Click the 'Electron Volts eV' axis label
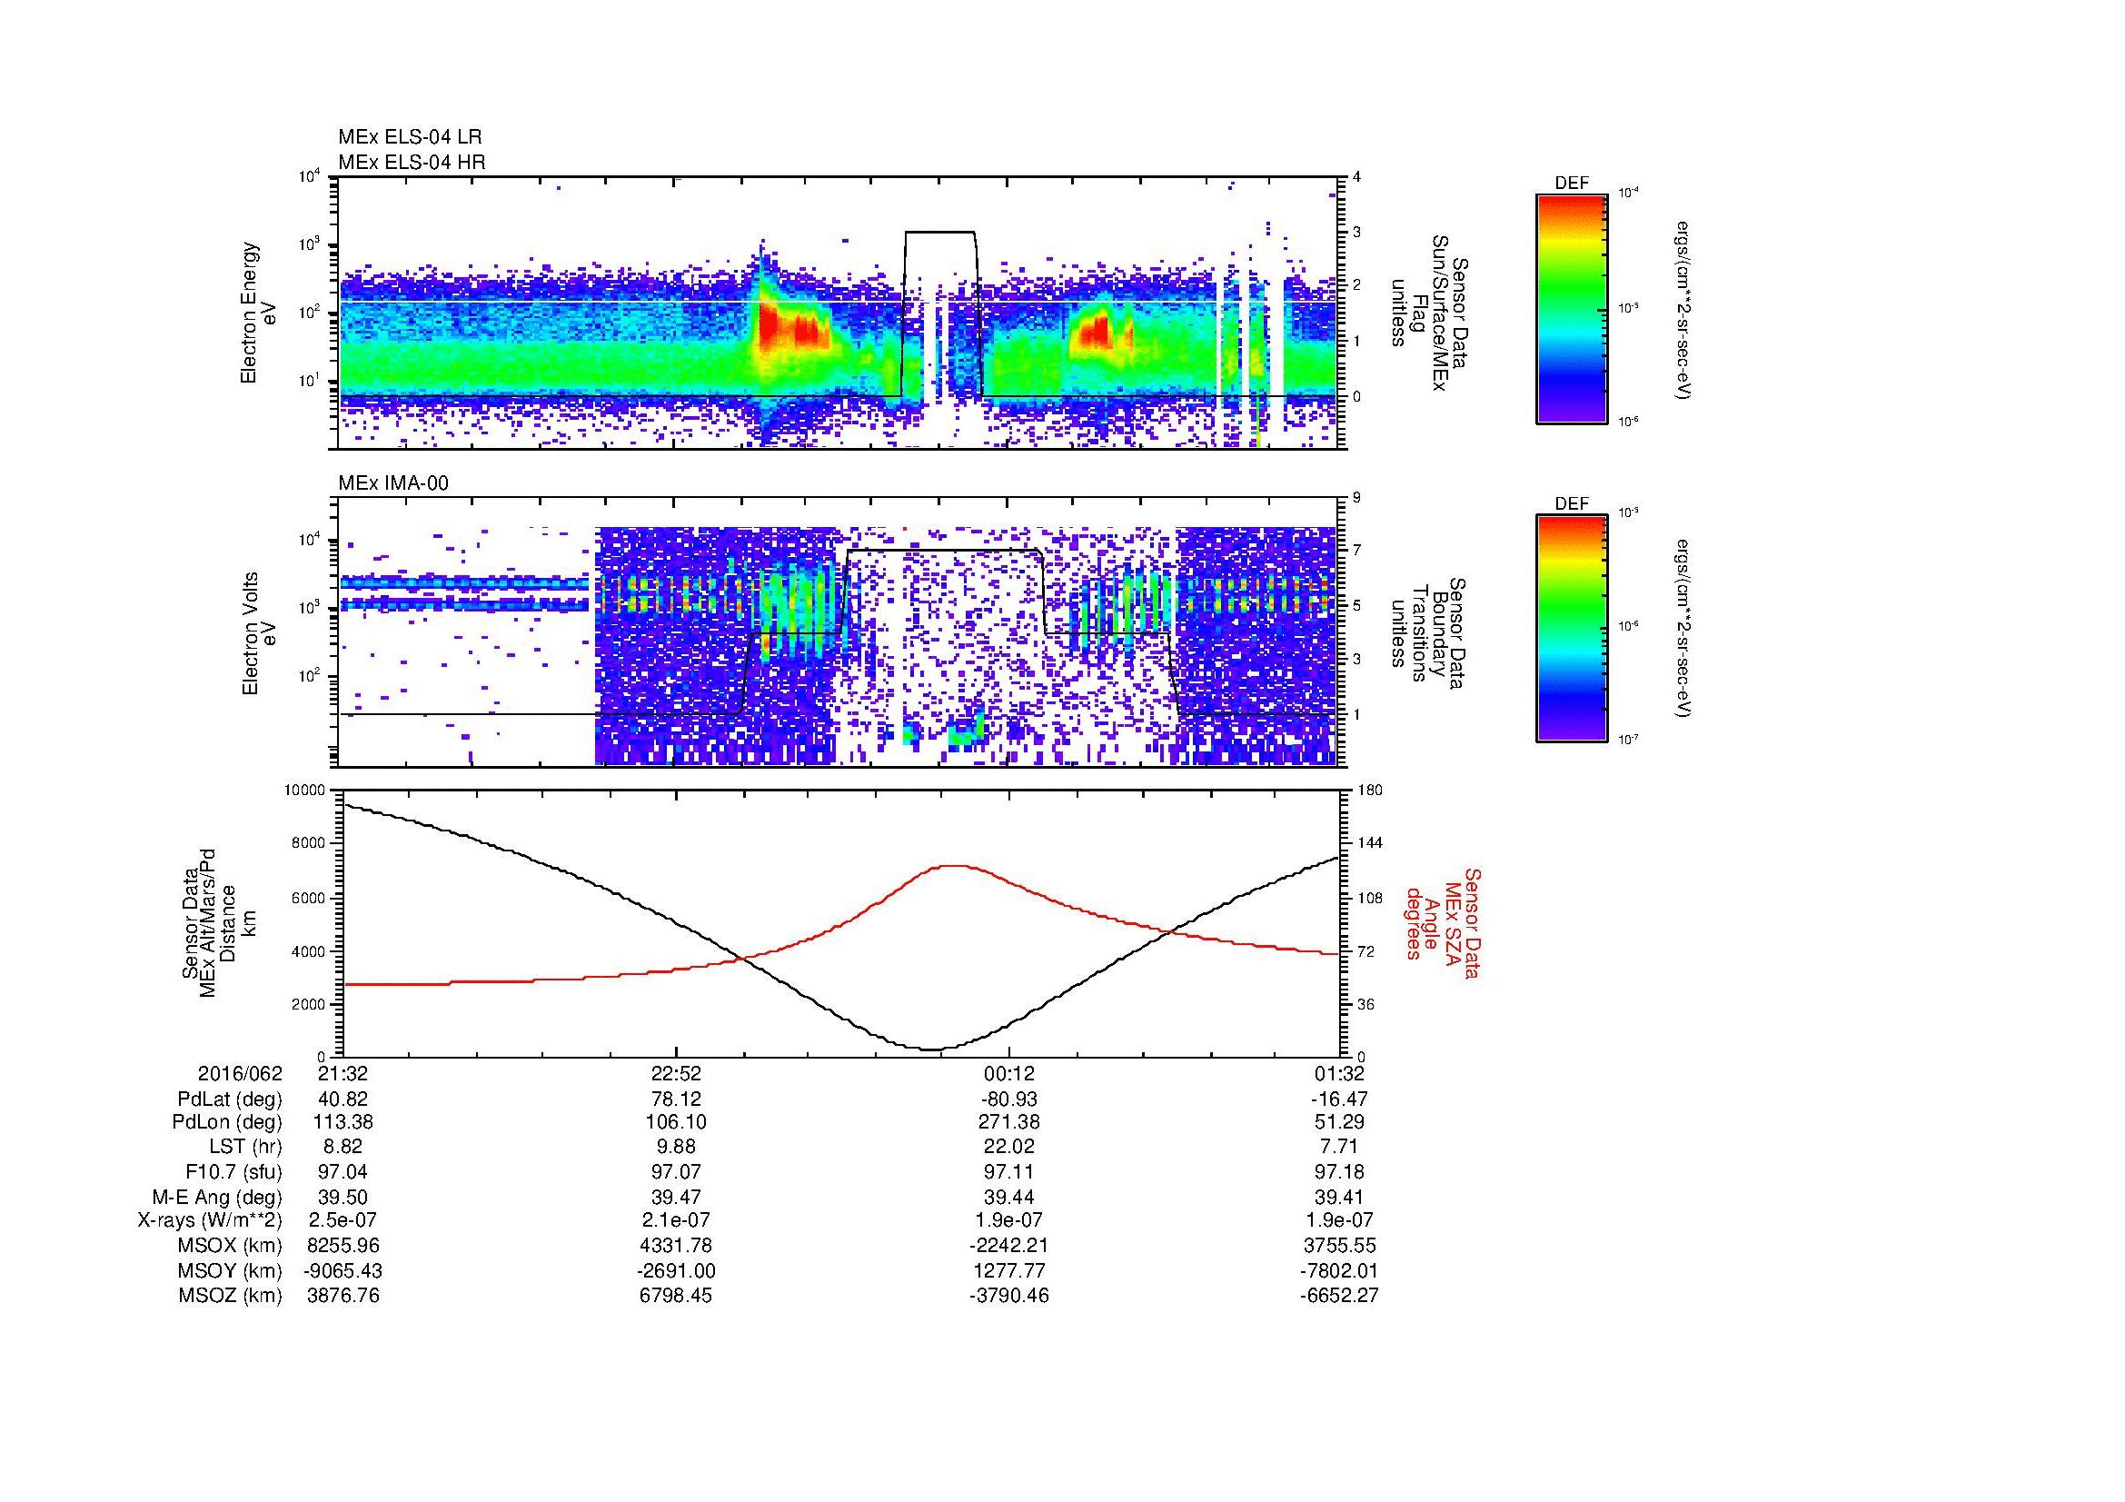 coord(259,634)
